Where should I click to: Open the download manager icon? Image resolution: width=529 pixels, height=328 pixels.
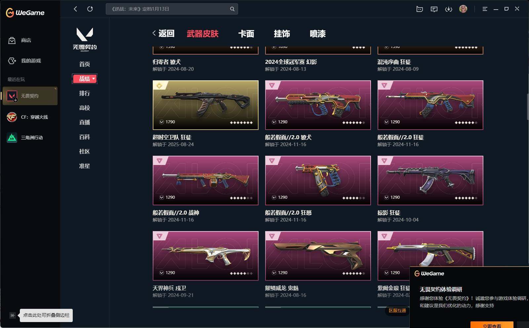(x=449, y=9)
